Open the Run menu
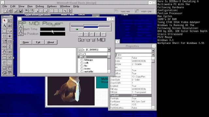The height and width of the screenshot is (117, 209). pos(30,6)
